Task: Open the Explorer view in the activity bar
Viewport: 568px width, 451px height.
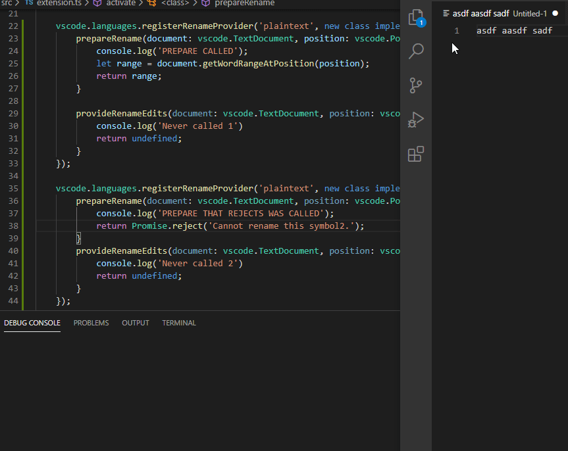Action: 416,17
